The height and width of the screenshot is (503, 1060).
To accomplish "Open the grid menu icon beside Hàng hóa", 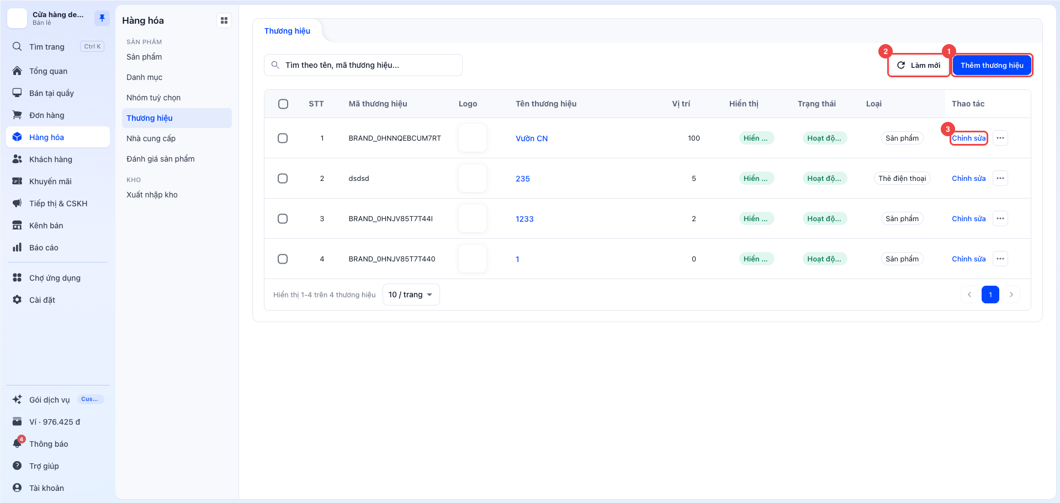I will coord(224,20).
